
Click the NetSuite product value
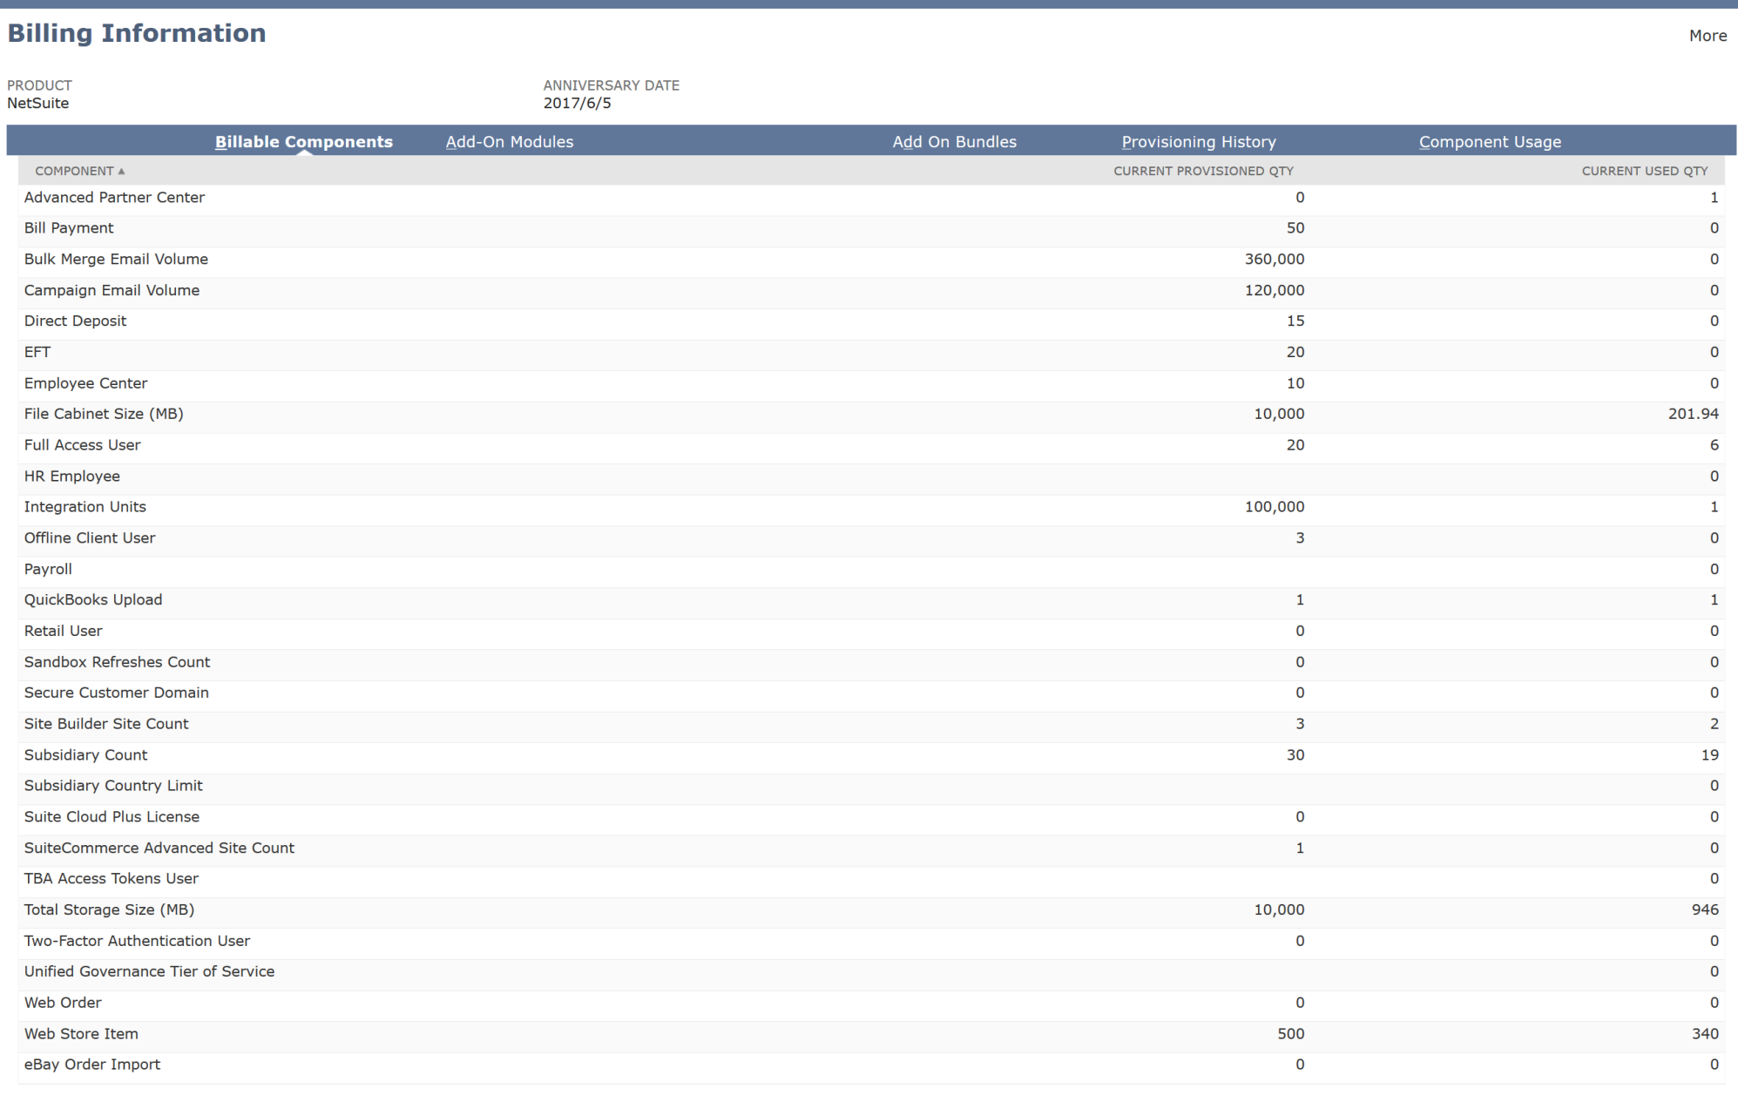[x=37, y=103]
